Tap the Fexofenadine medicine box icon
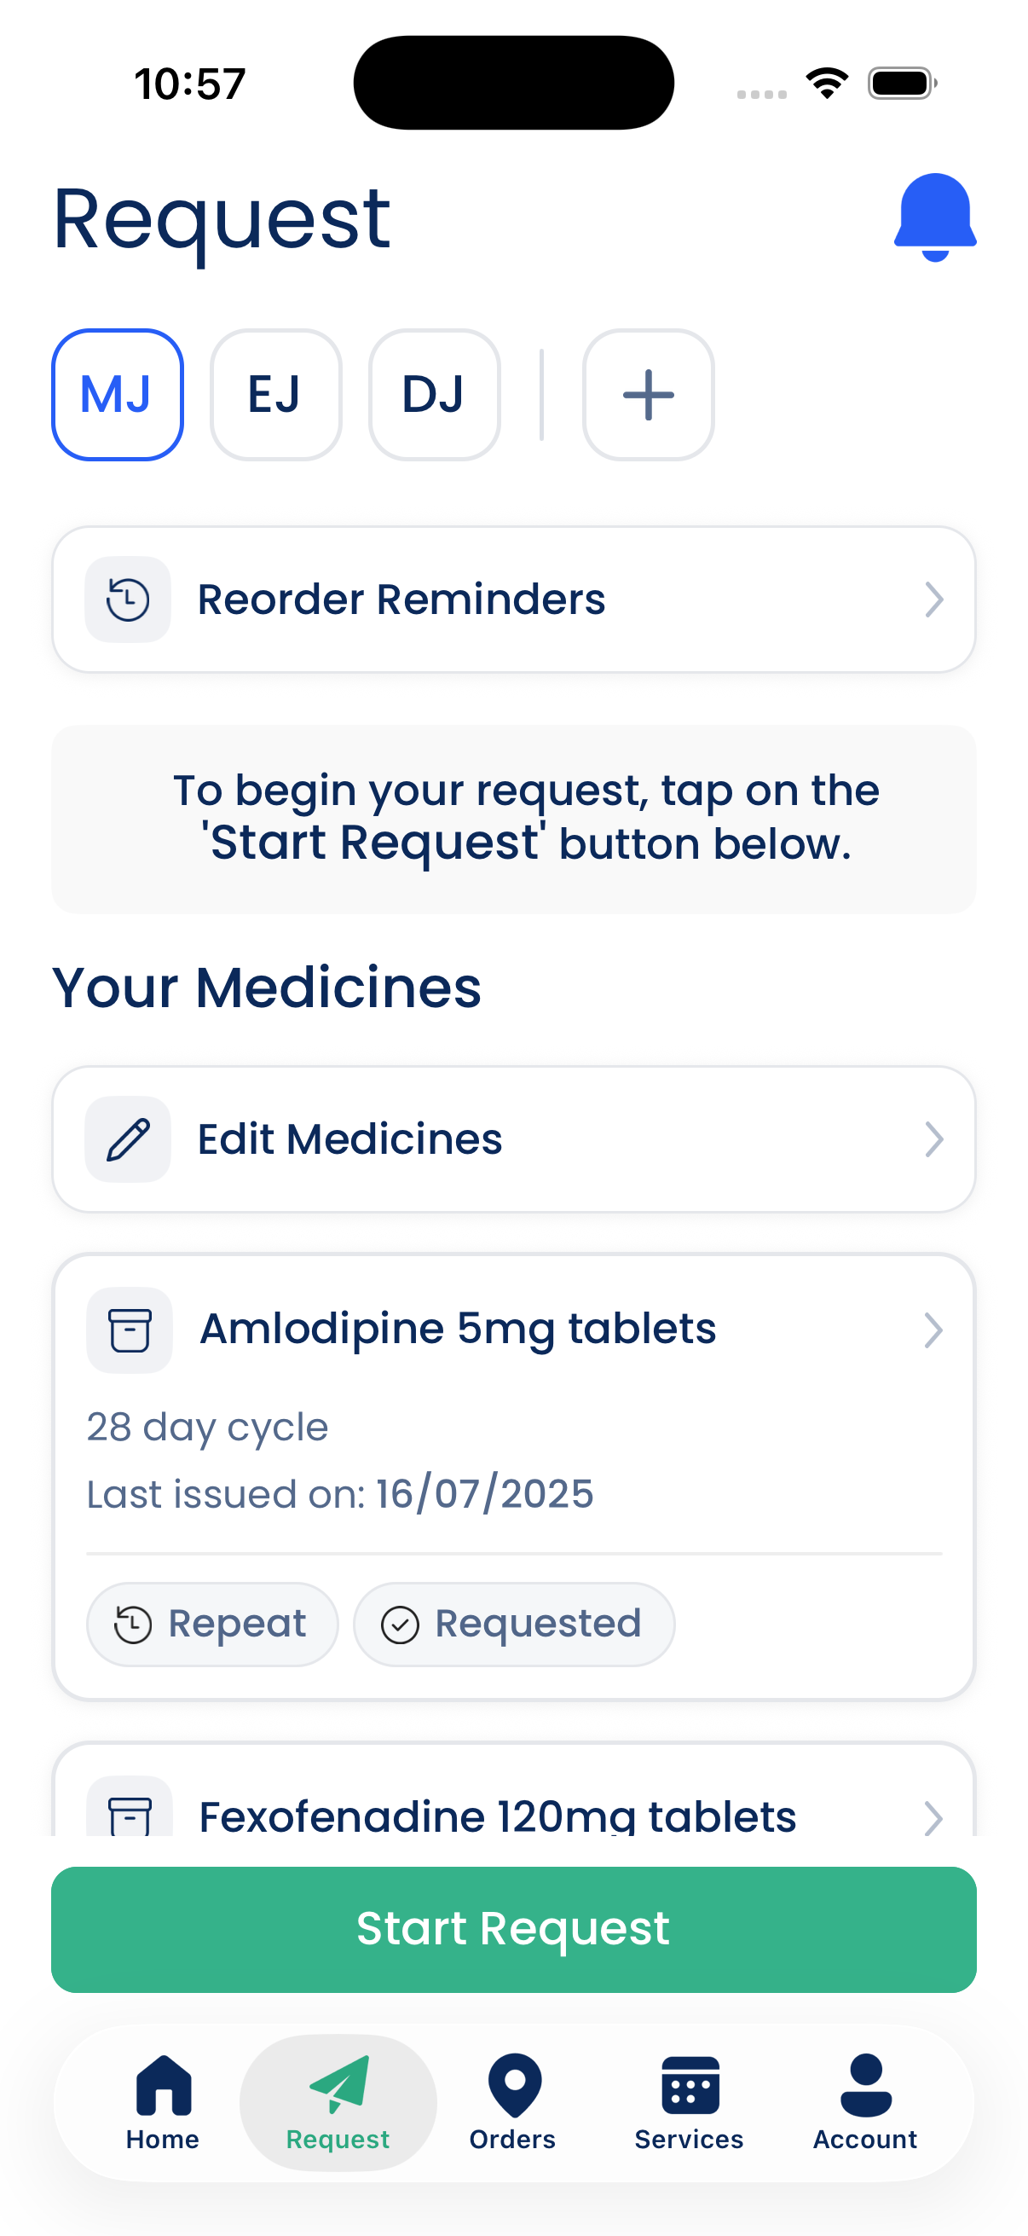 click(130, 1812)
